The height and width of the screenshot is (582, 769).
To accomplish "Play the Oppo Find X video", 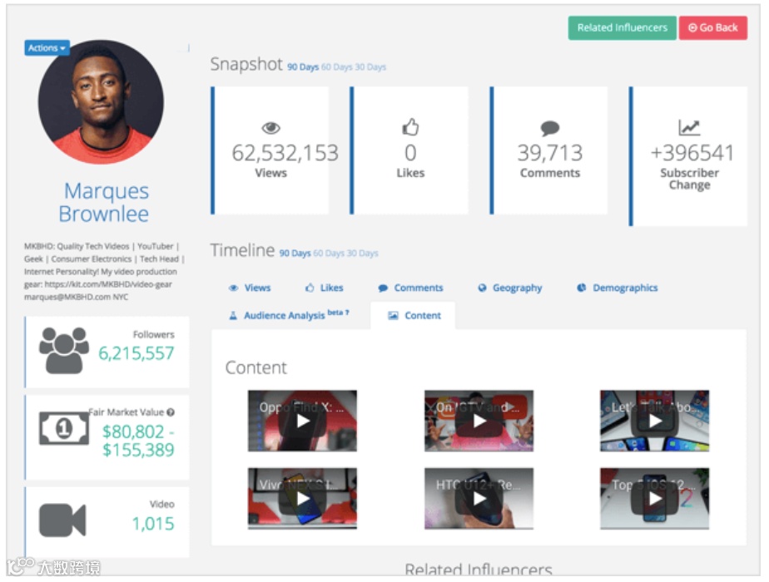I will [303, 421].
